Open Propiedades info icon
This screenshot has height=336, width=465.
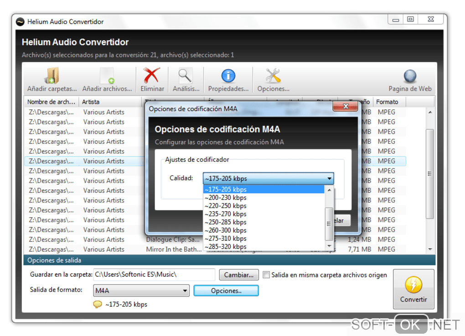[x=228, y=76]
